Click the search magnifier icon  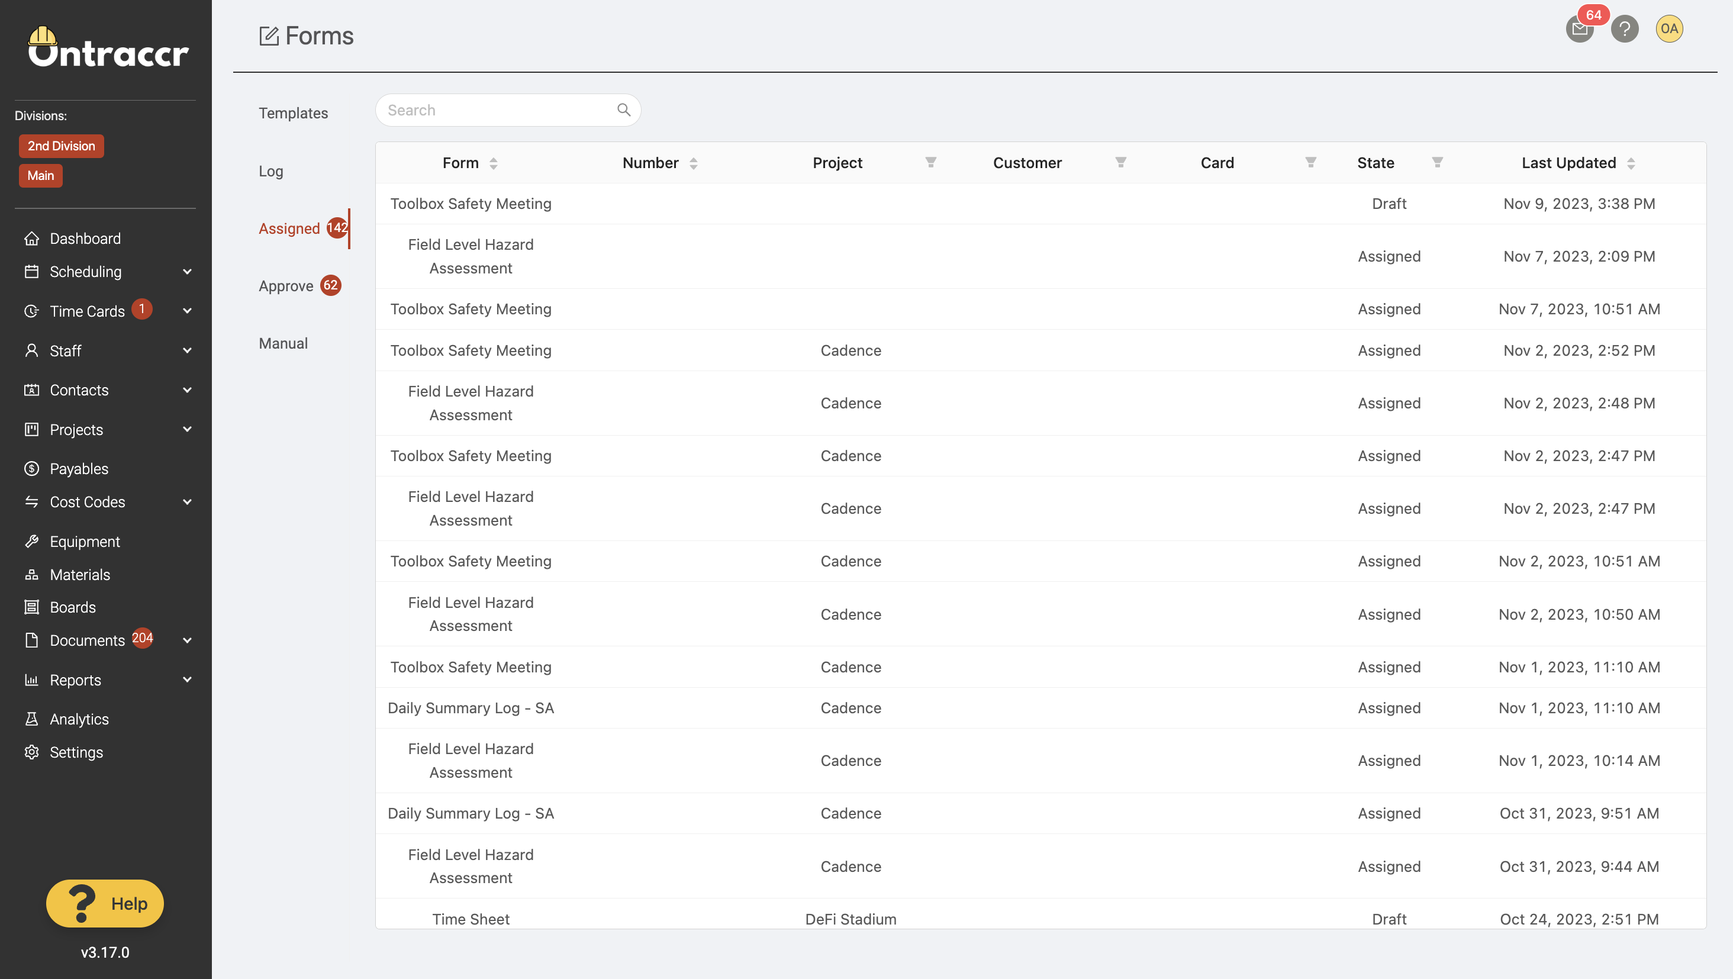tap(624, 110)
